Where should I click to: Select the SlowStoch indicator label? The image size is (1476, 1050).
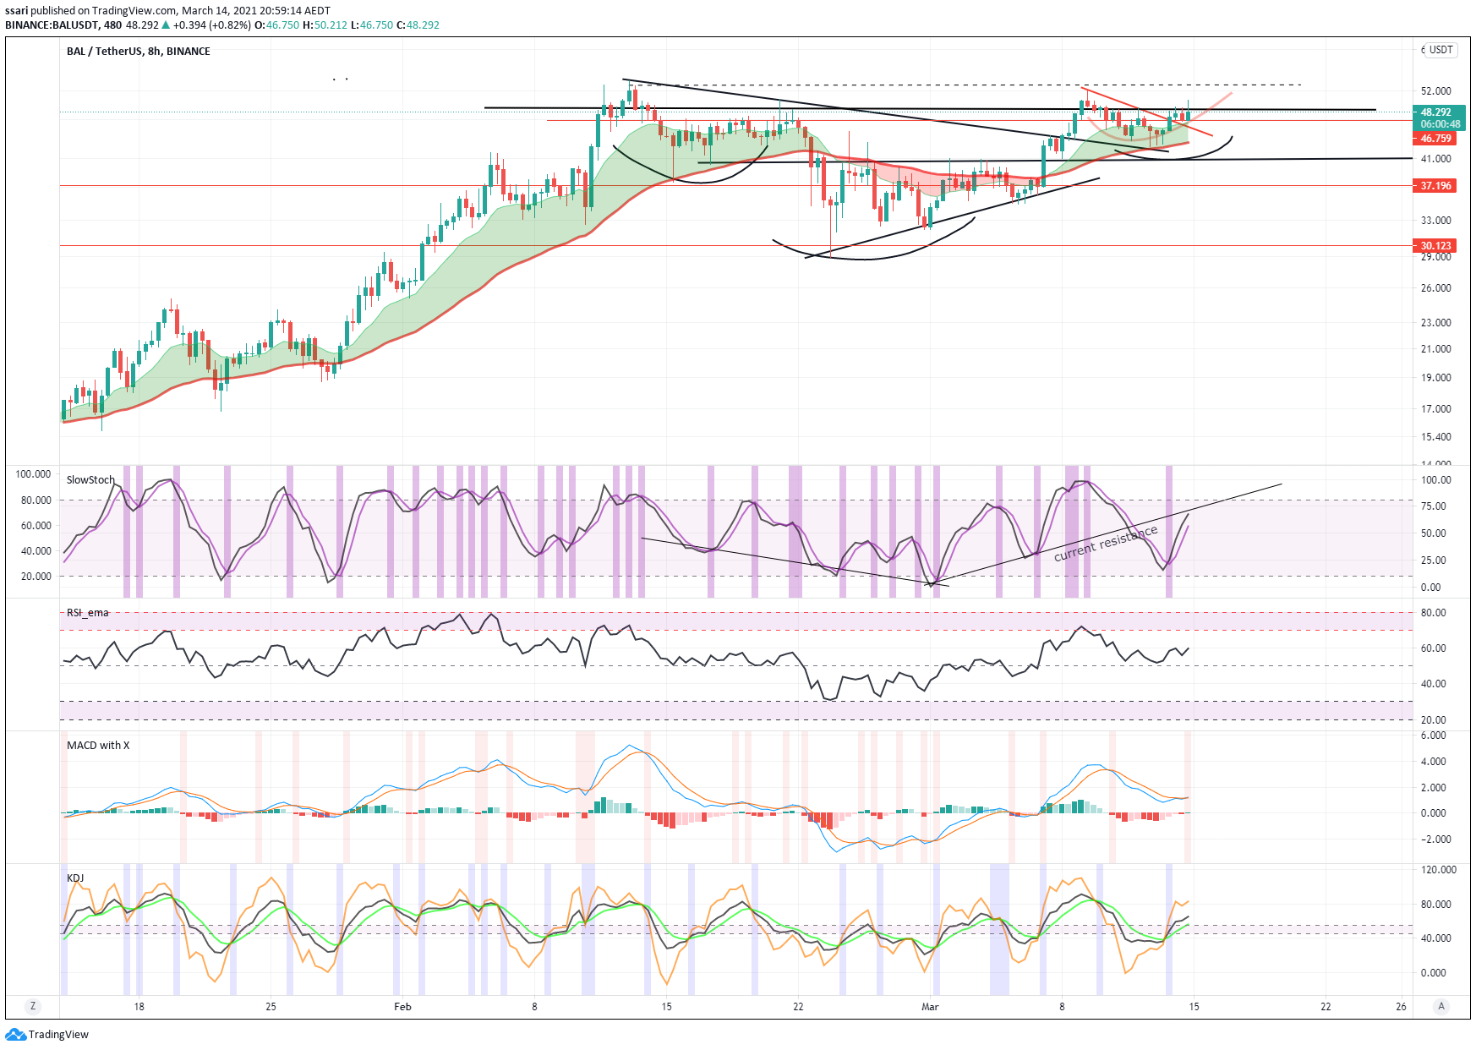click(90, 479)
